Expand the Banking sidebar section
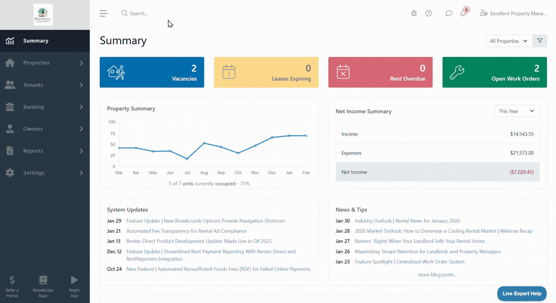 pos(45,107)
